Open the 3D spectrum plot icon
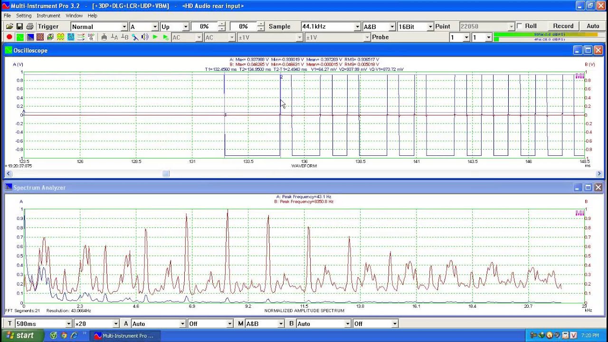This screenshot has height=342, width=608. coord(50,37)
